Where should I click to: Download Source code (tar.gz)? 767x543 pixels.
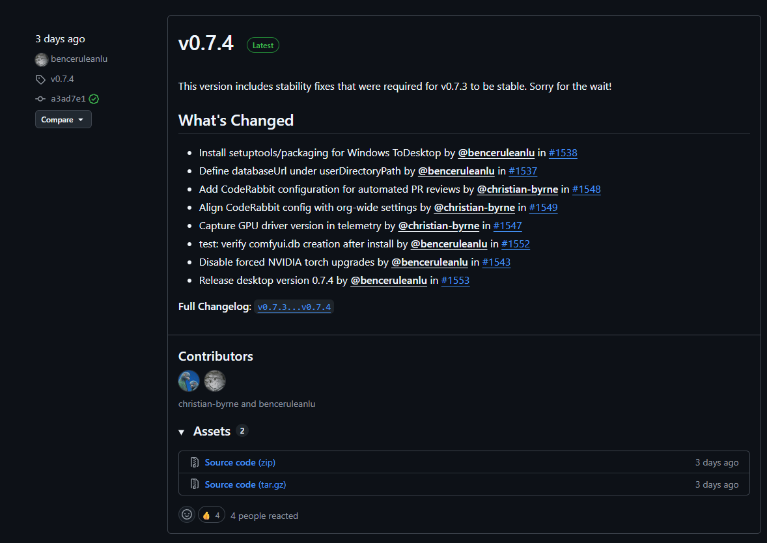(x=245, y=484)
